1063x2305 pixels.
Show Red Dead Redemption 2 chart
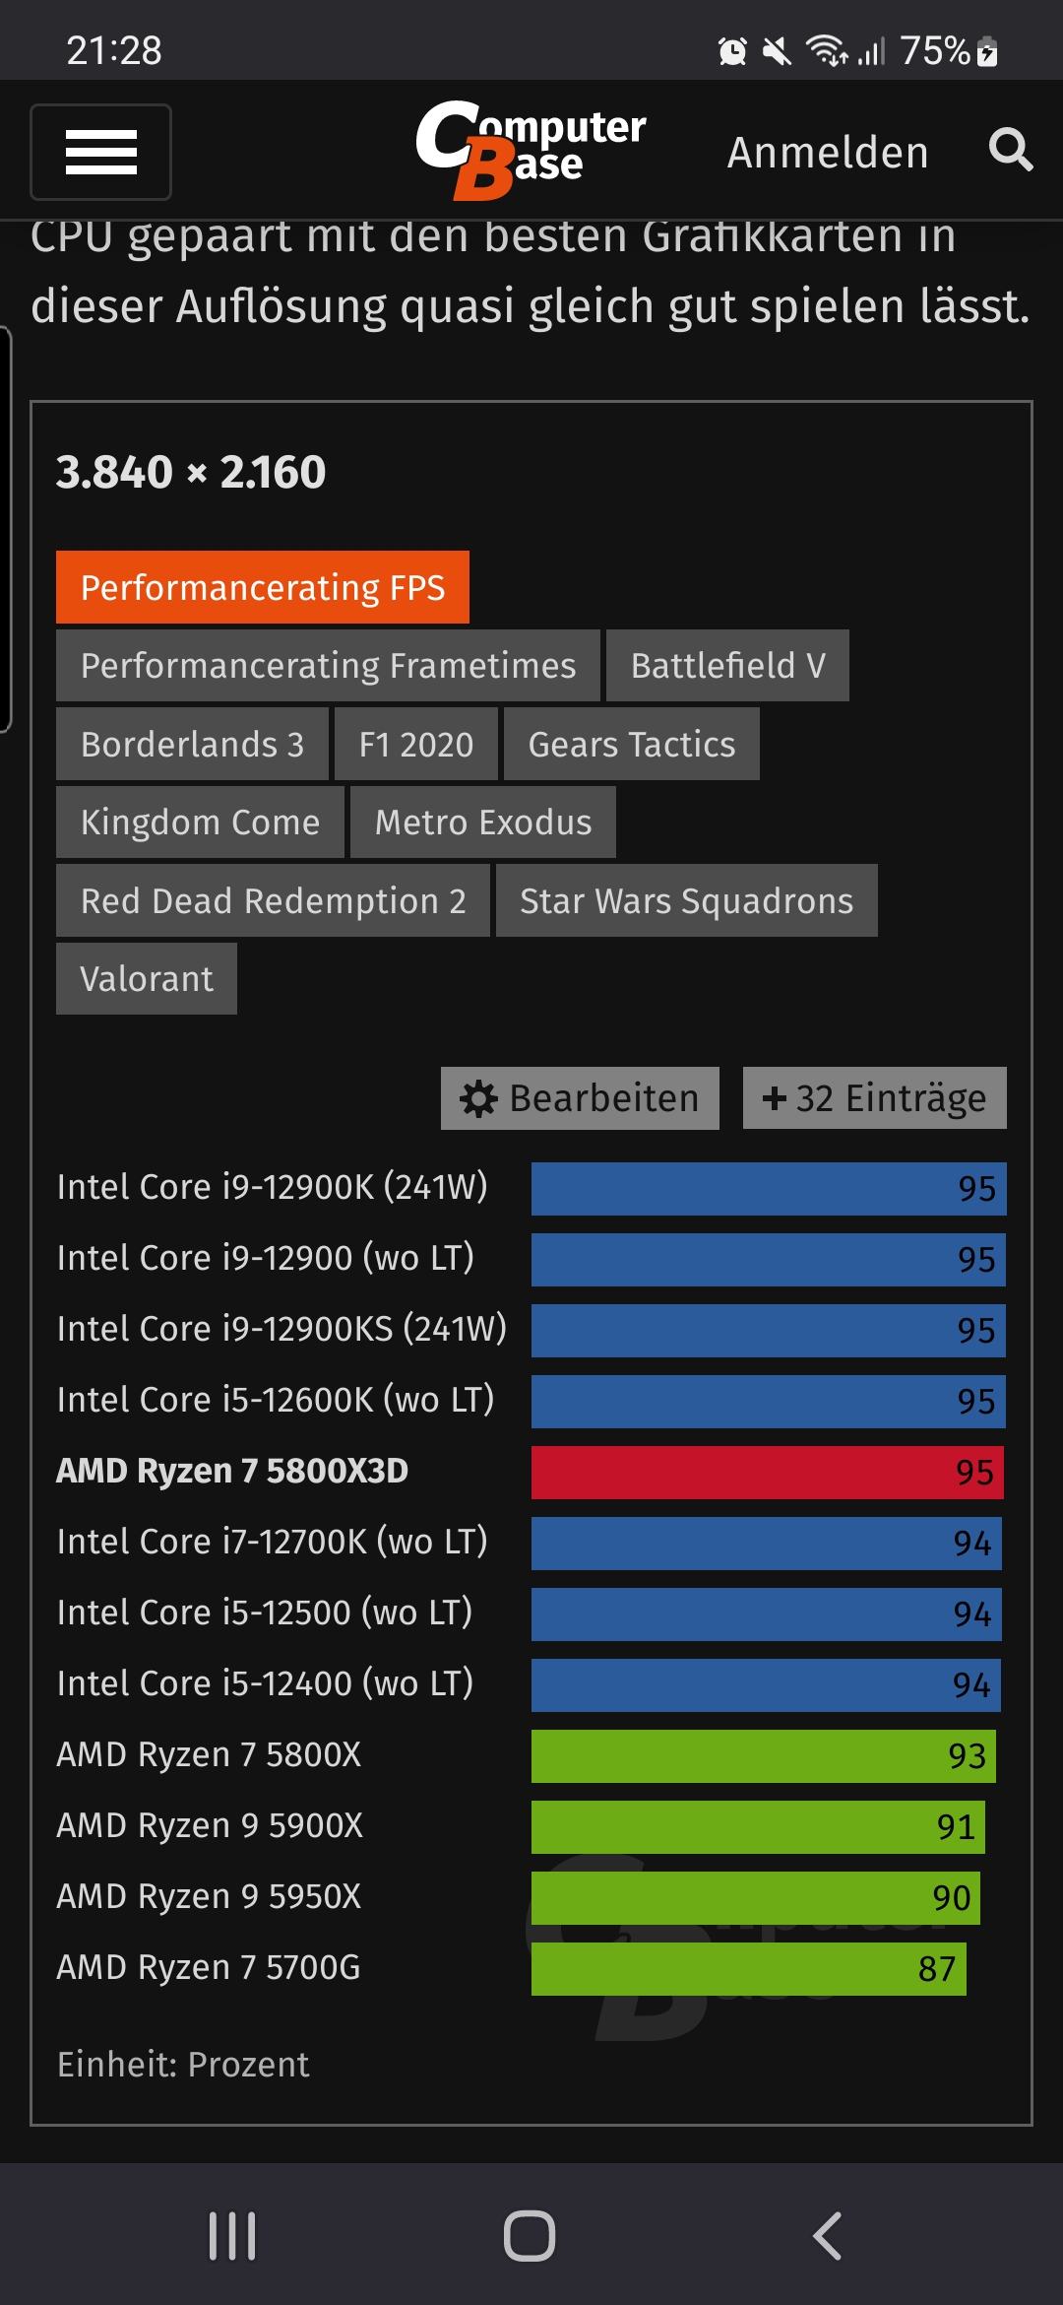(273, 900)
